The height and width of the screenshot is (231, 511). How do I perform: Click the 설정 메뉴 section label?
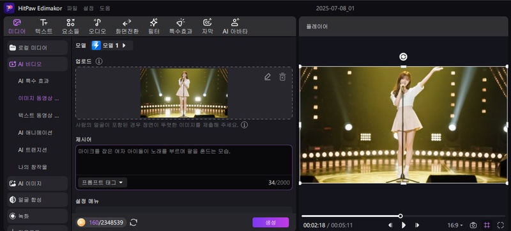[88, 201]
